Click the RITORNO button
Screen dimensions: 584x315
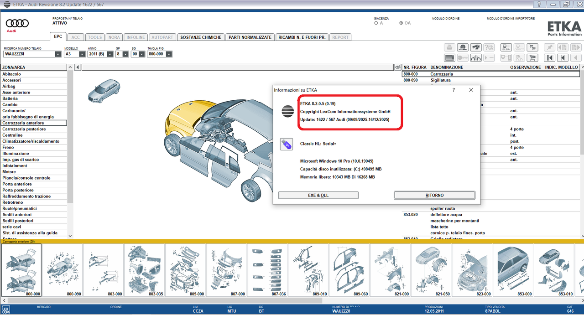[434, 195]
